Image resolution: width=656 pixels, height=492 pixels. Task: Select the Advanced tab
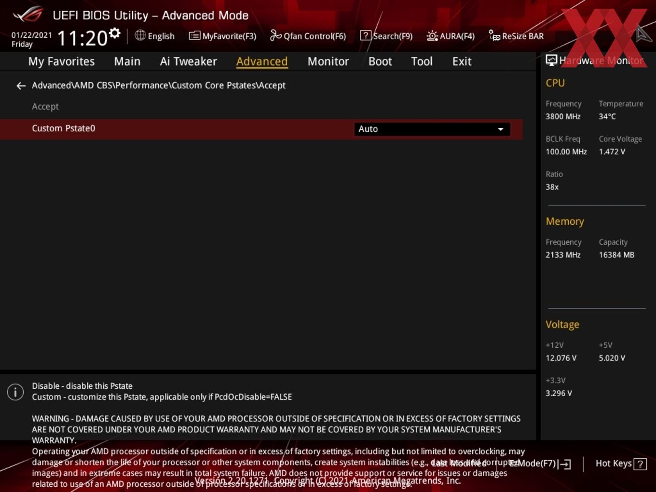[262, 61]
